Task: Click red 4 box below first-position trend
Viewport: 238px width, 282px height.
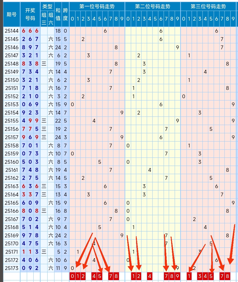Action: [94, 276]
